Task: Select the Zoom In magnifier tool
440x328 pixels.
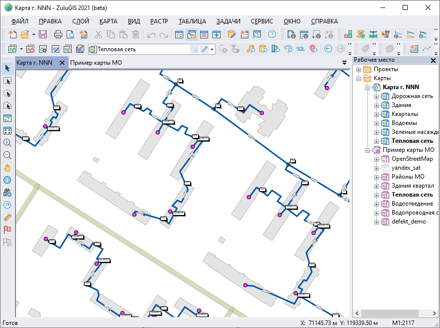Action: [x=7, y=142]
